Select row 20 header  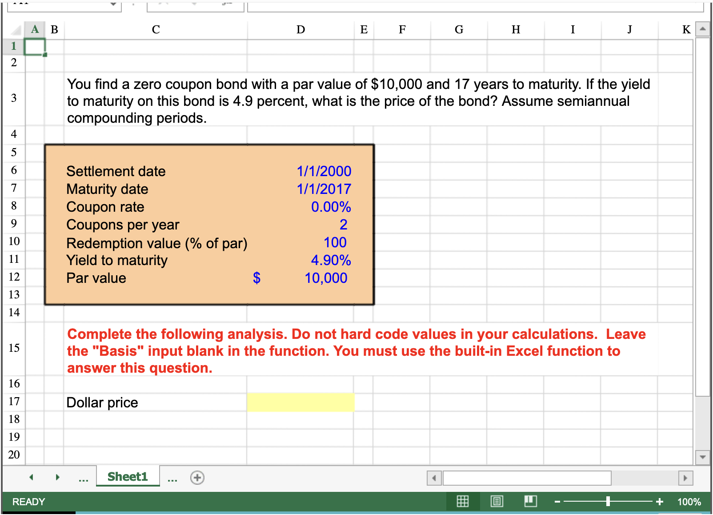coord(14,455)
